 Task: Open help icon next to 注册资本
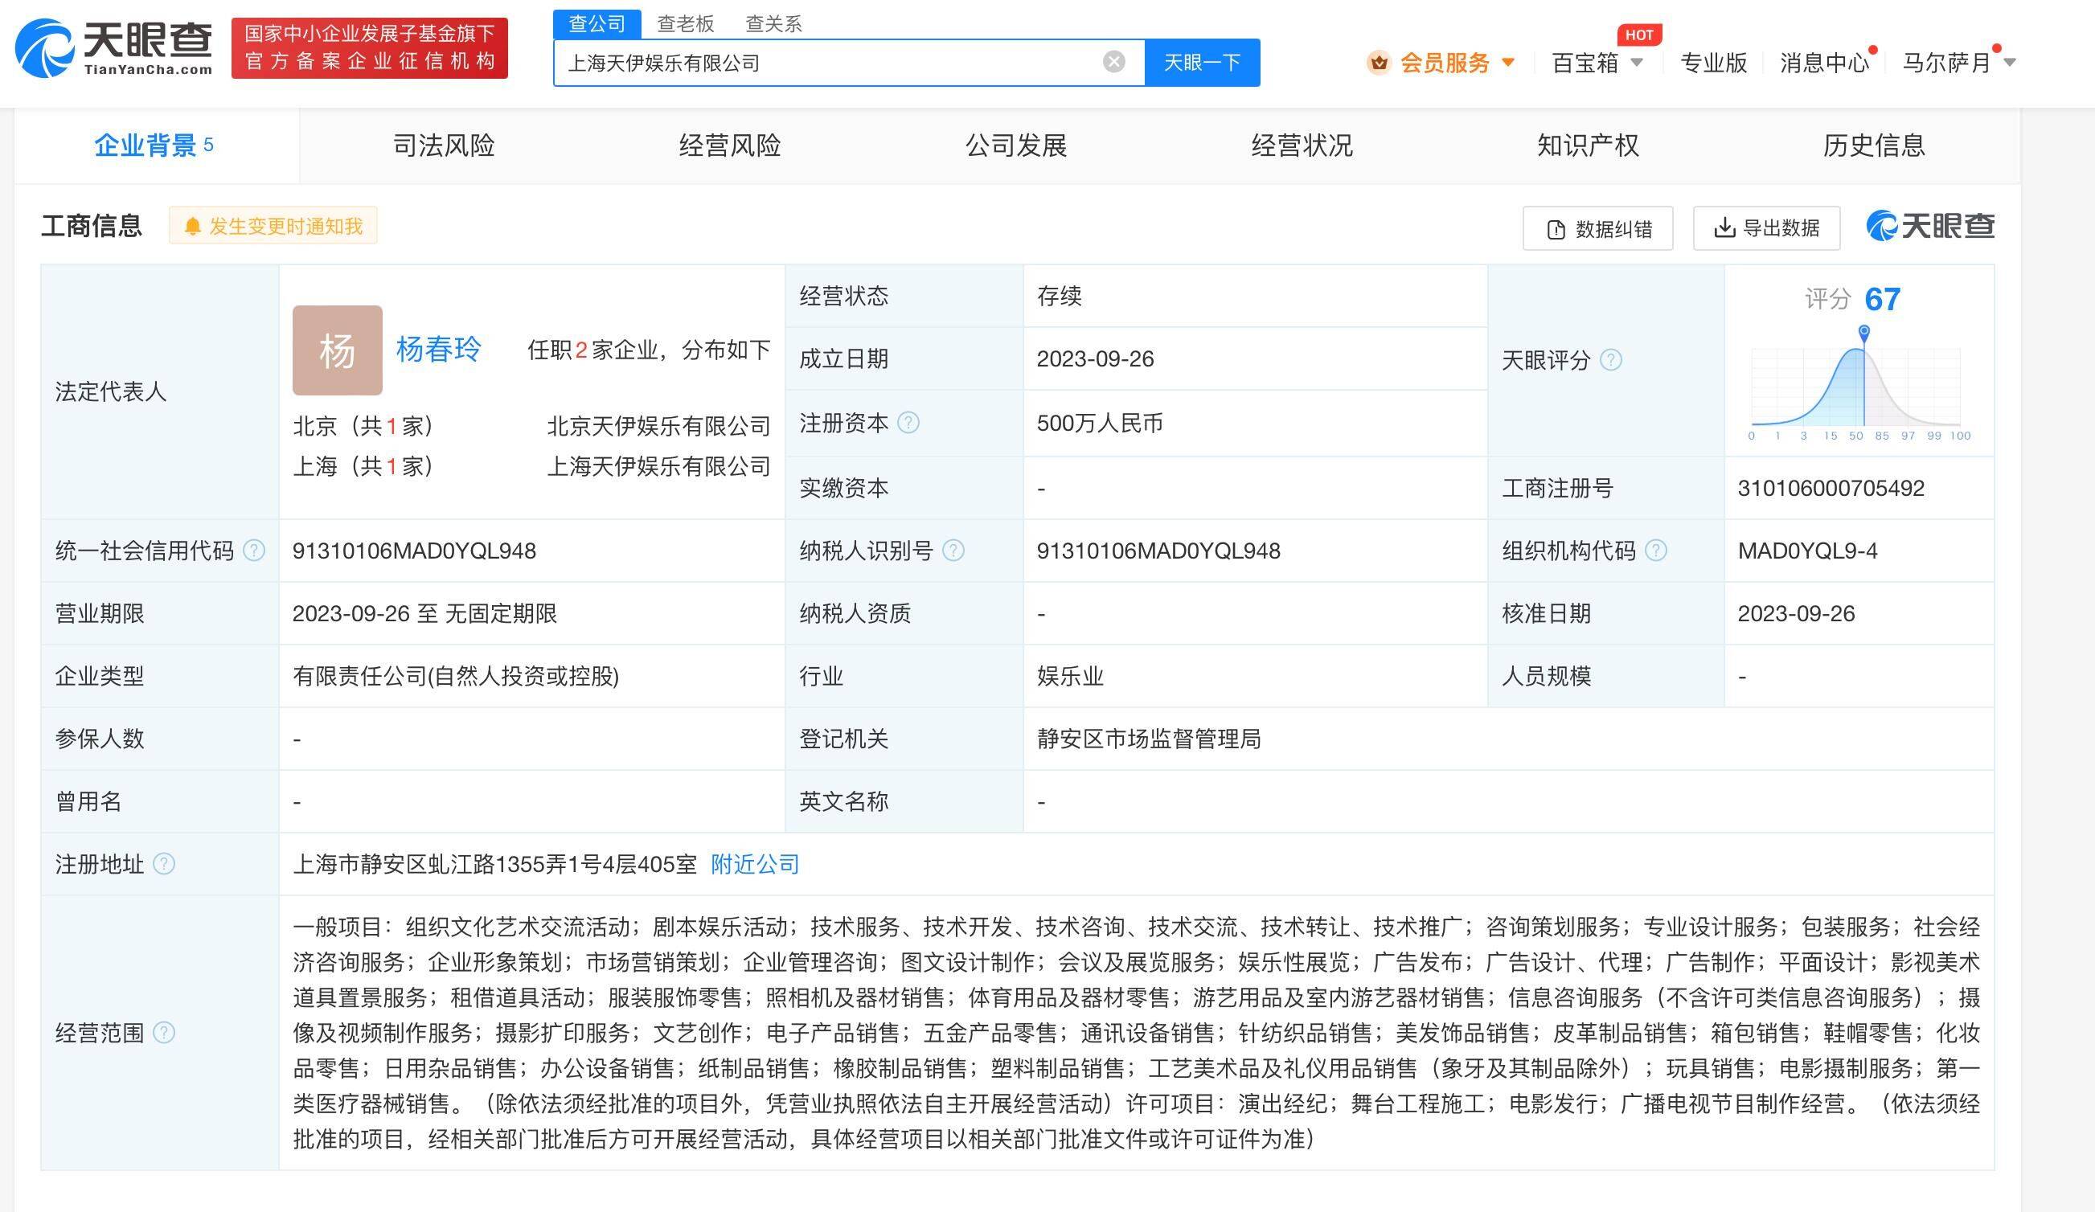point(908,423)
